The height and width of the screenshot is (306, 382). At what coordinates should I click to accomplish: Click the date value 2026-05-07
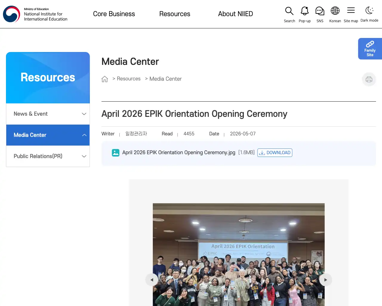point(243,134)
